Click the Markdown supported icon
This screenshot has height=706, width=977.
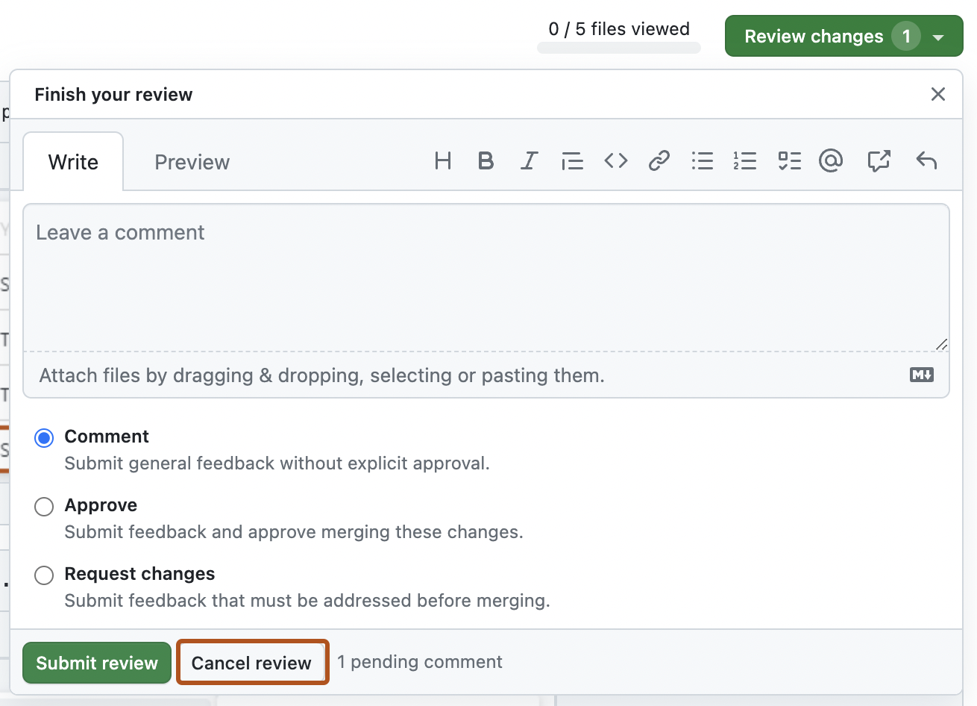(x=922, y=375)
